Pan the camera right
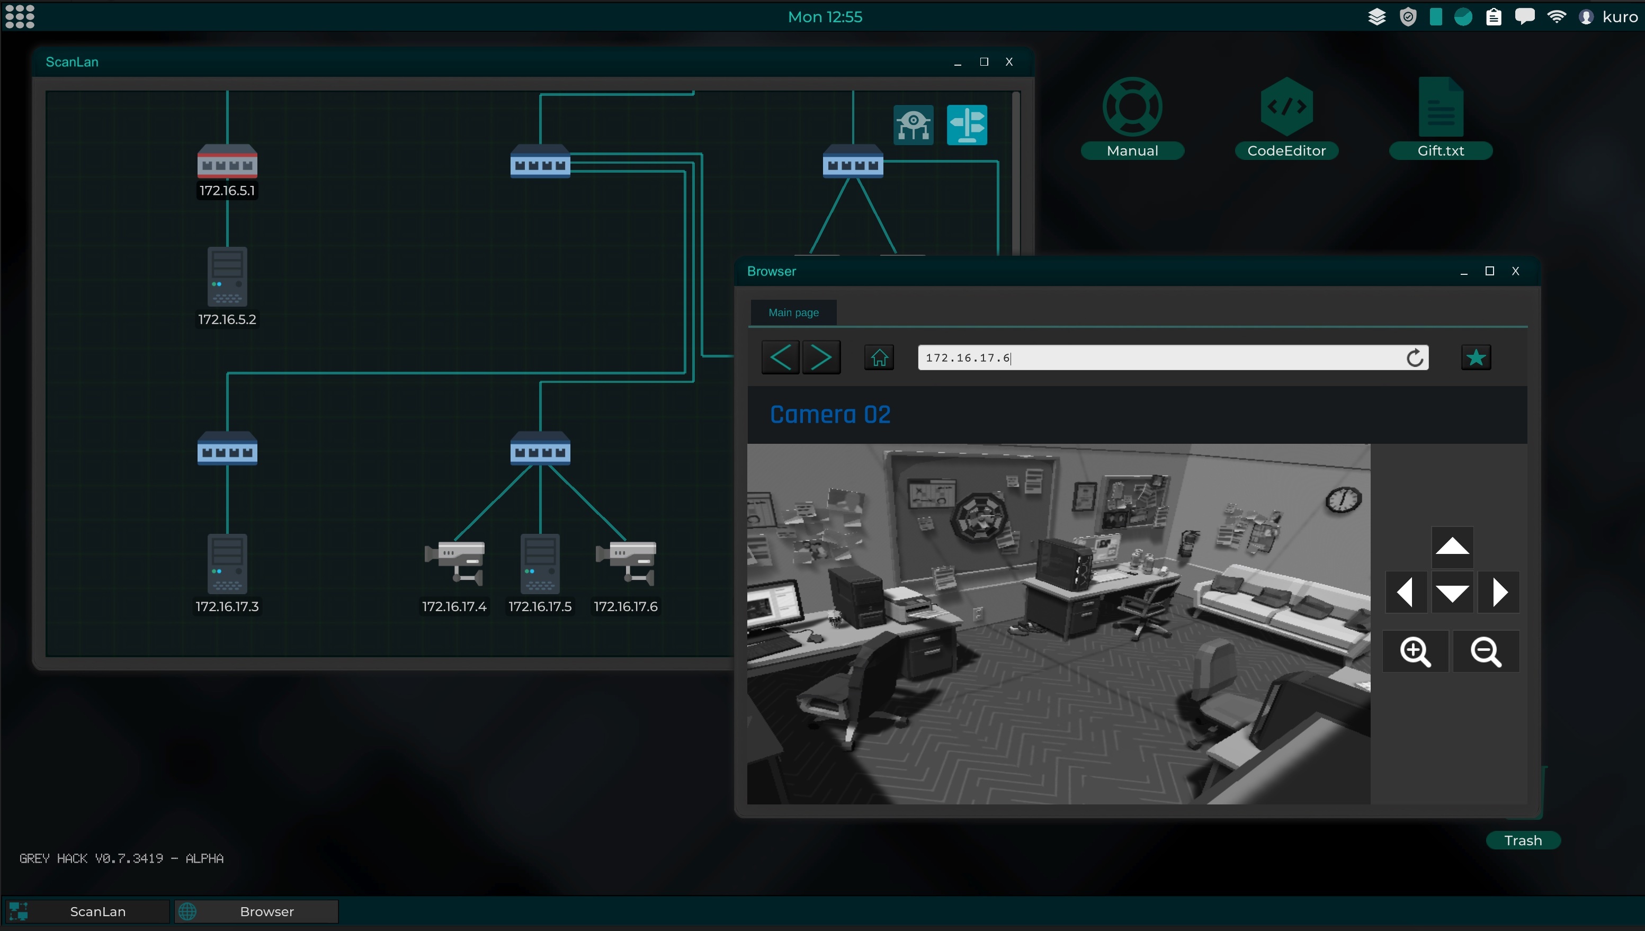1645x931 pixels. (1499, 593)
